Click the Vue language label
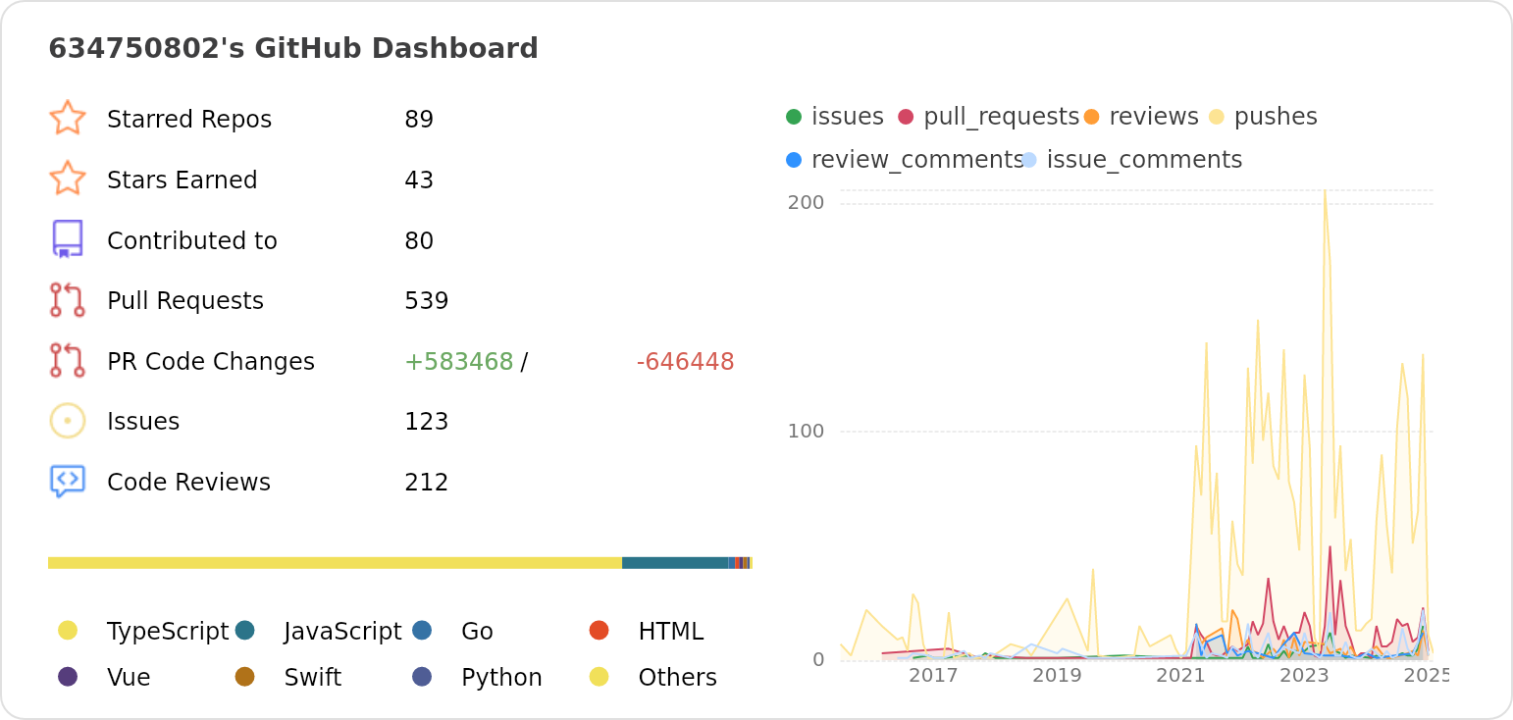Screen dimensions: 1513x720 pyautogui.click(x=129, y=678)
